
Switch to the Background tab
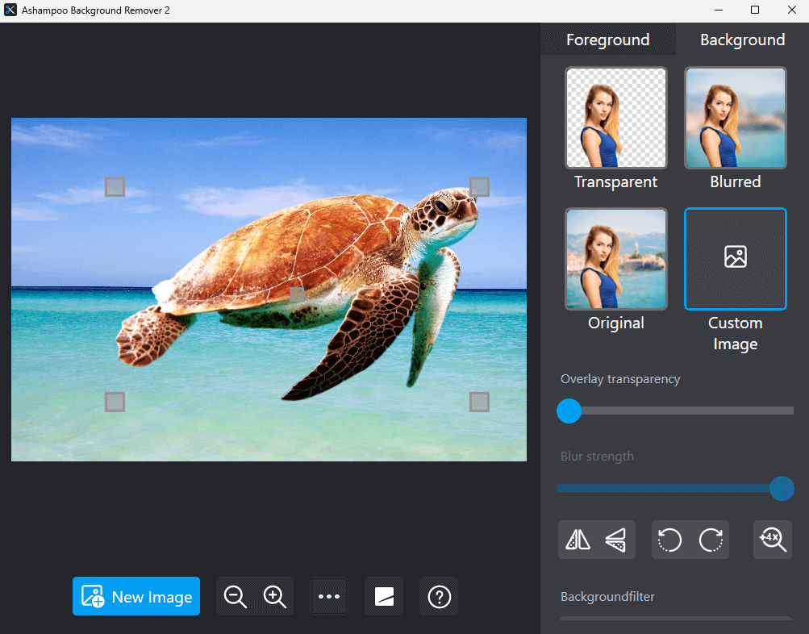pyautogui.click(x=742, y=39)
